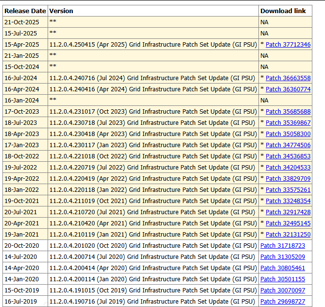Open Patch 34204533 download link
The height and width of the screenshot is (307, 325).
click(288, 168)
